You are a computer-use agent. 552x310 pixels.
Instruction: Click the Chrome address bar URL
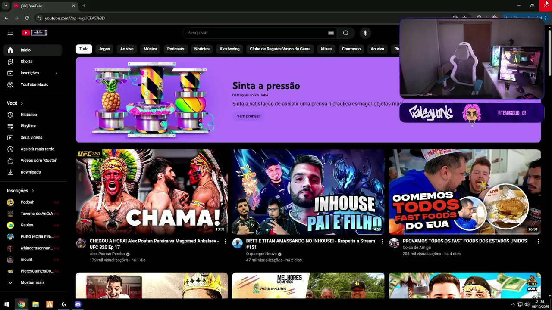pyautogui.click(x=75, y=18)
